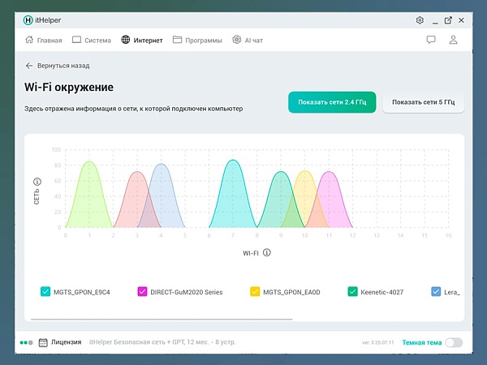487x365 pixels.
Task: Uncheck the MGTS_GPON_E9C4 network checkbox
Action: click(45, 291)
